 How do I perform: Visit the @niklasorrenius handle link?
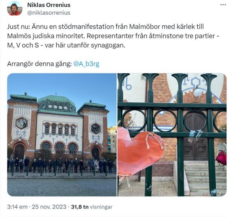(x=49, y=13)
